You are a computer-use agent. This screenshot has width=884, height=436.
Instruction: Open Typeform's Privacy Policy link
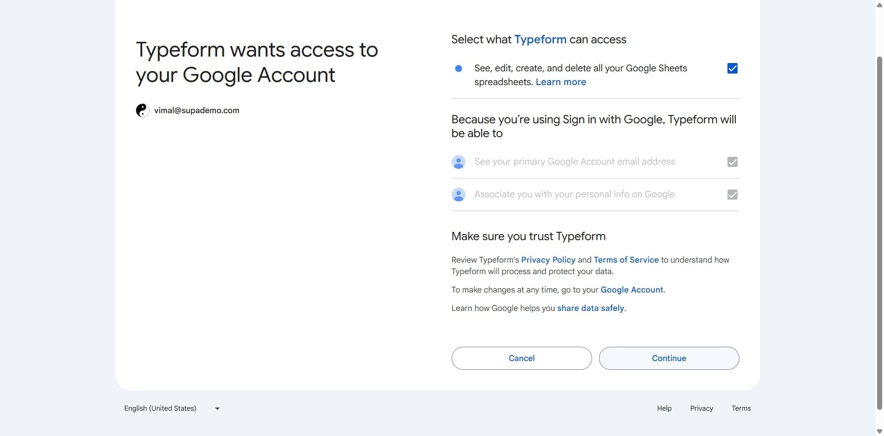tap(547, 259)
